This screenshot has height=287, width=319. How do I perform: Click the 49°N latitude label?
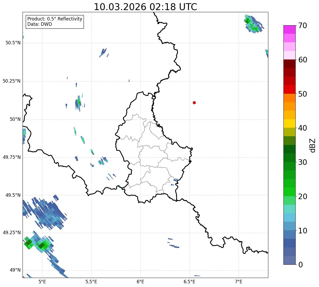click(x=15, y=270)
